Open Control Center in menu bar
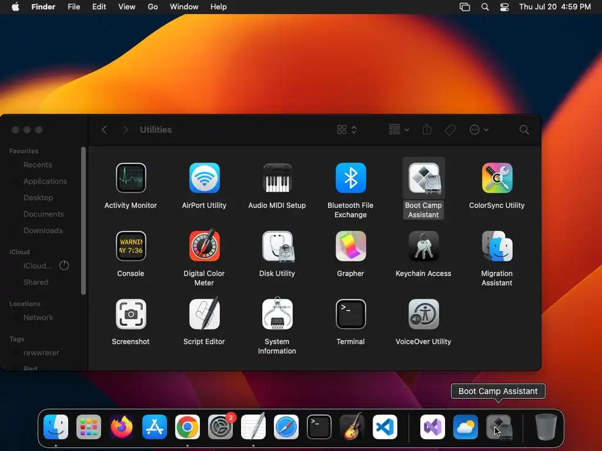Screen dimensions: 602x451 (x=504, y=7)
